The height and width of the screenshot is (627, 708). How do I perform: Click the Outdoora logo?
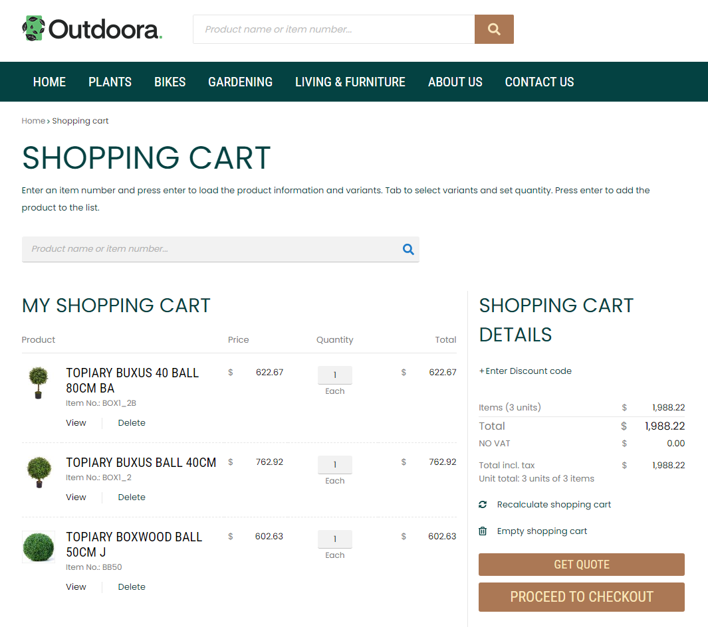point(92,29)
